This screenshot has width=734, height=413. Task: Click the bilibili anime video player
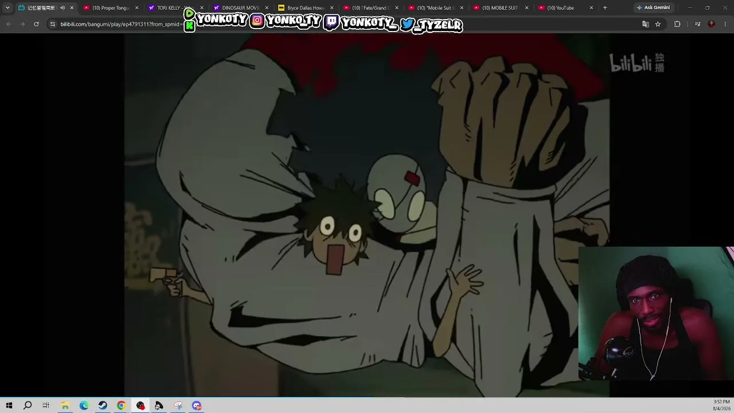[x=367, y=215]
